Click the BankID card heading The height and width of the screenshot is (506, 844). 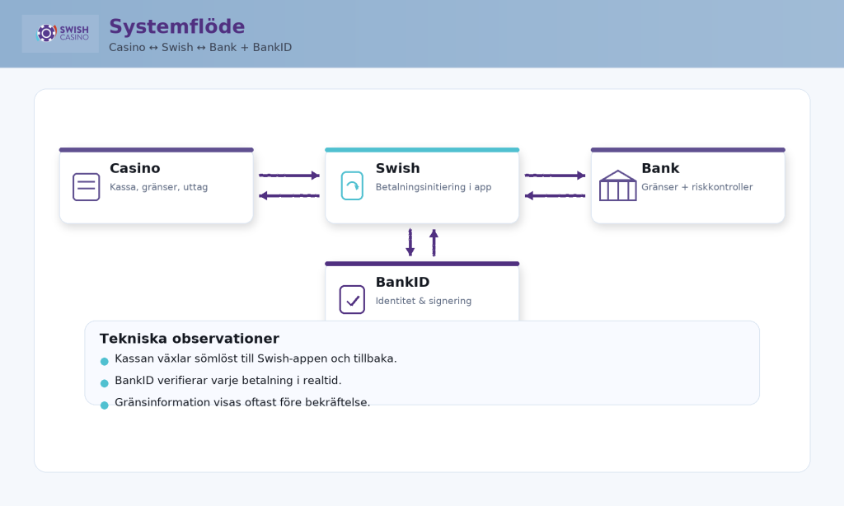(x=402, y=282)
